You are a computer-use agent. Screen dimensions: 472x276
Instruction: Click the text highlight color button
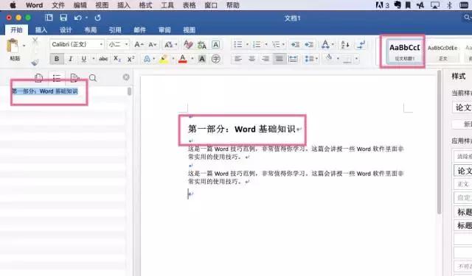click(x=164, y=59)
